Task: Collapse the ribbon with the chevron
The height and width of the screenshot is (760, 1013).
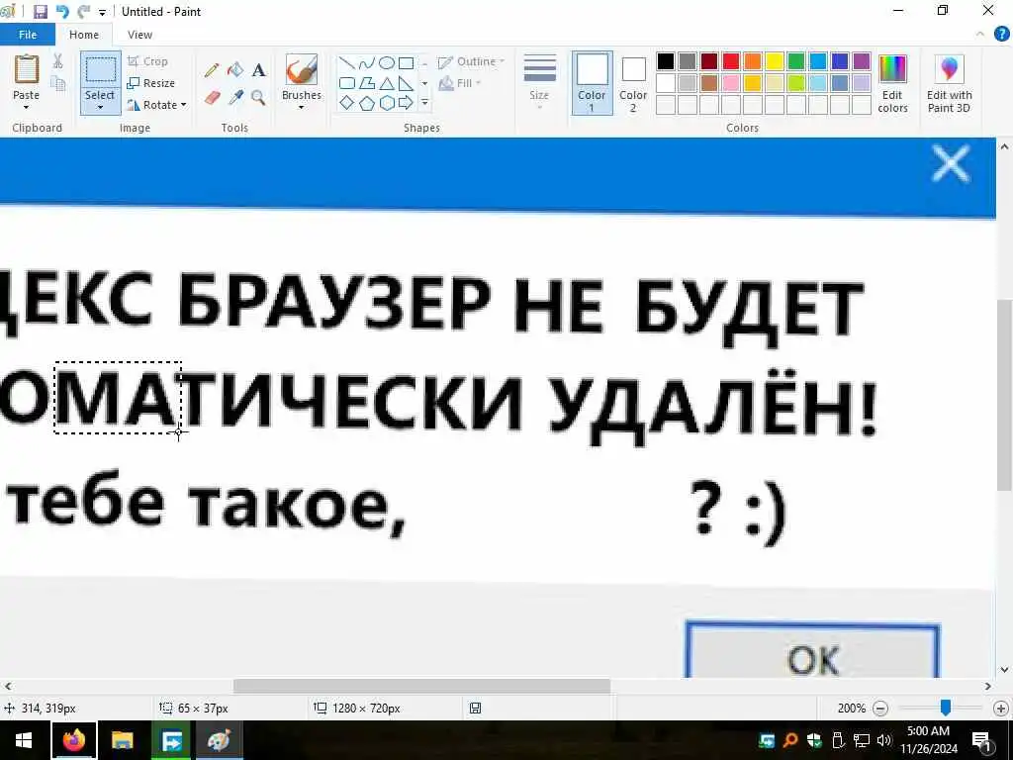Action: (x=980, y=35)
